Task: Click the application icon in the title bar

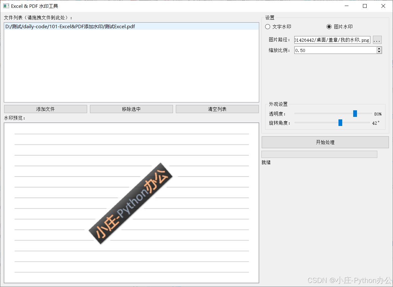Action: (x=6, y=6)
